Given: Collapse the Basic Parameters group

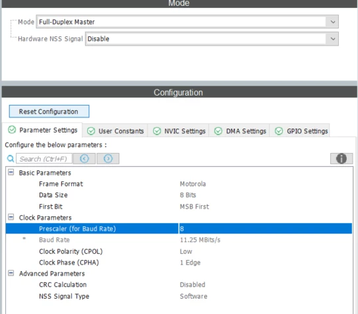Looking at the screenshot, I should click(x=11, y=172).
